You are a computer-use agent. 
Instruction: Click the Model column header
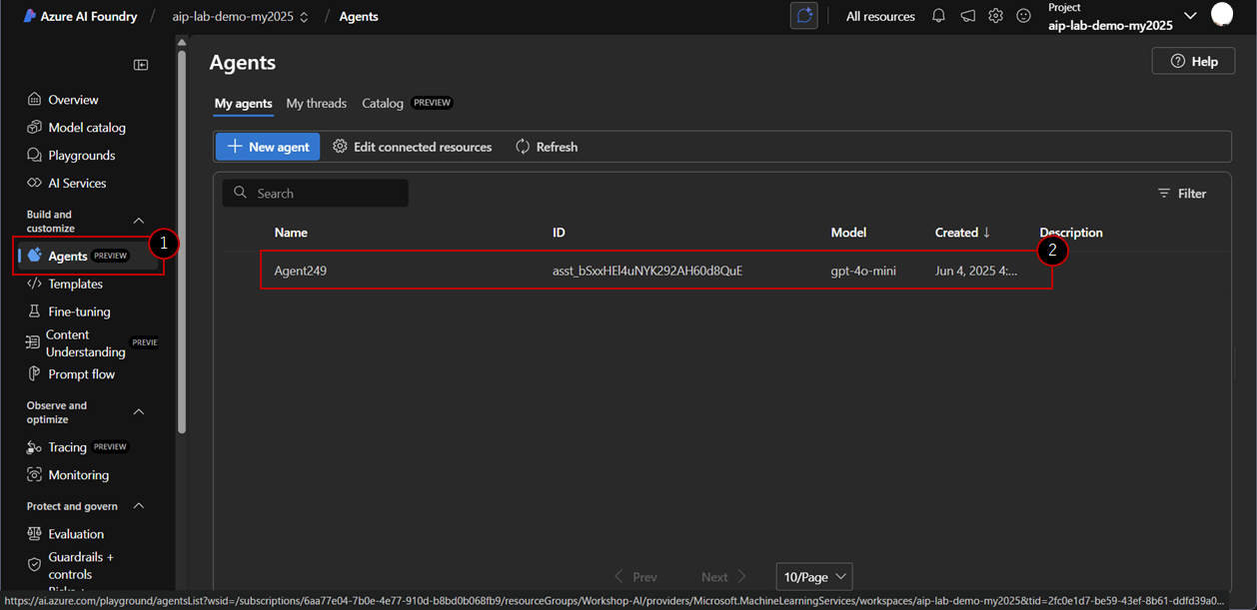(x=848, y=233)
